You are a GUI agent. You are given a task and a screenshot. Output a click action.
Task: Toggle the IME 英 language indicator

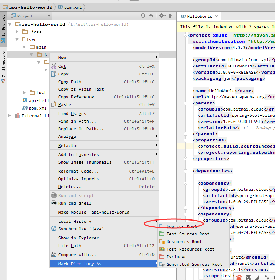pyautogui.click(x=248, y=277)
